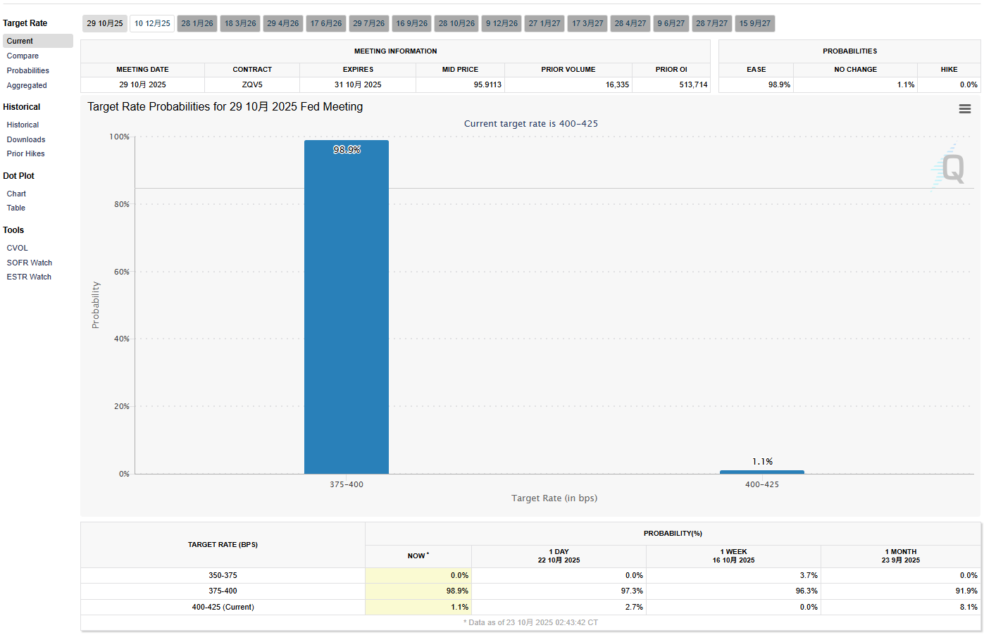984x635 pixels.
Task: Launch the CVOL tool
Action: 18,248
